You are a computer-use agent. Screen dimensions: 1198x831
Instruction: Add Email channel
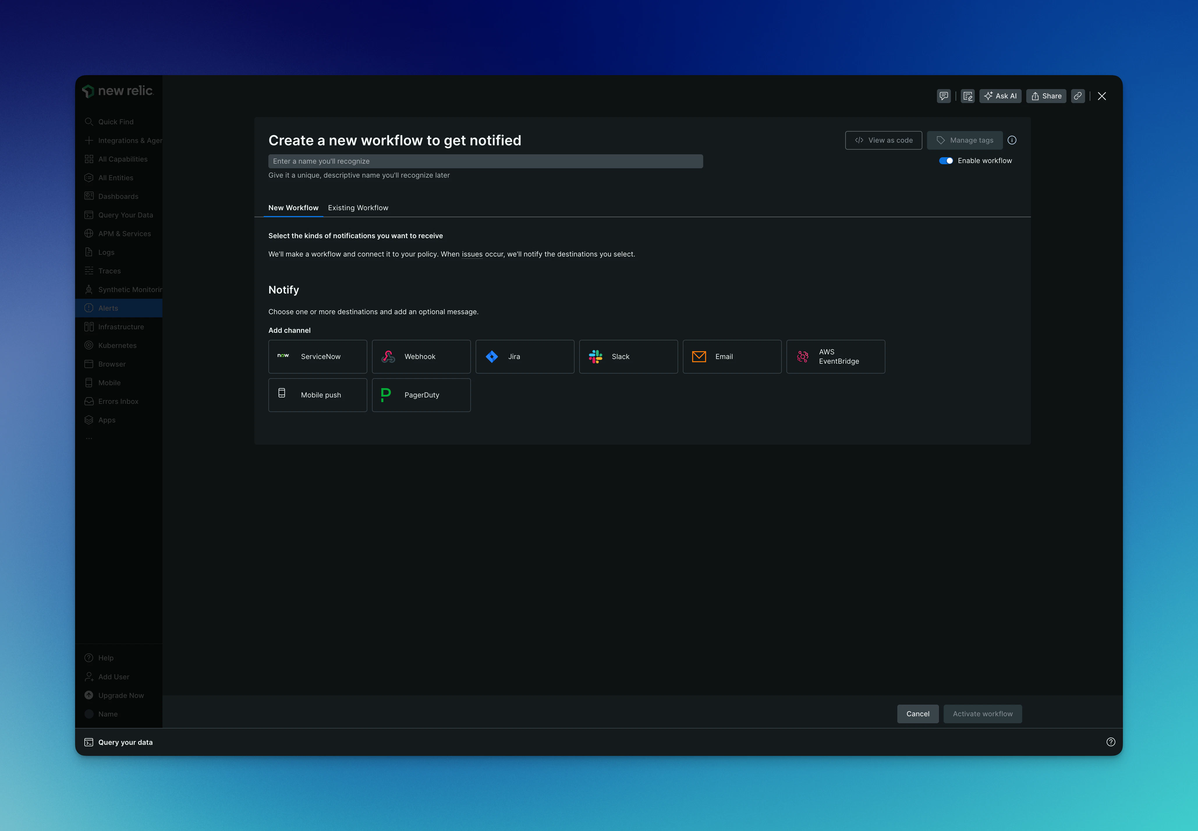click(732, 357)
